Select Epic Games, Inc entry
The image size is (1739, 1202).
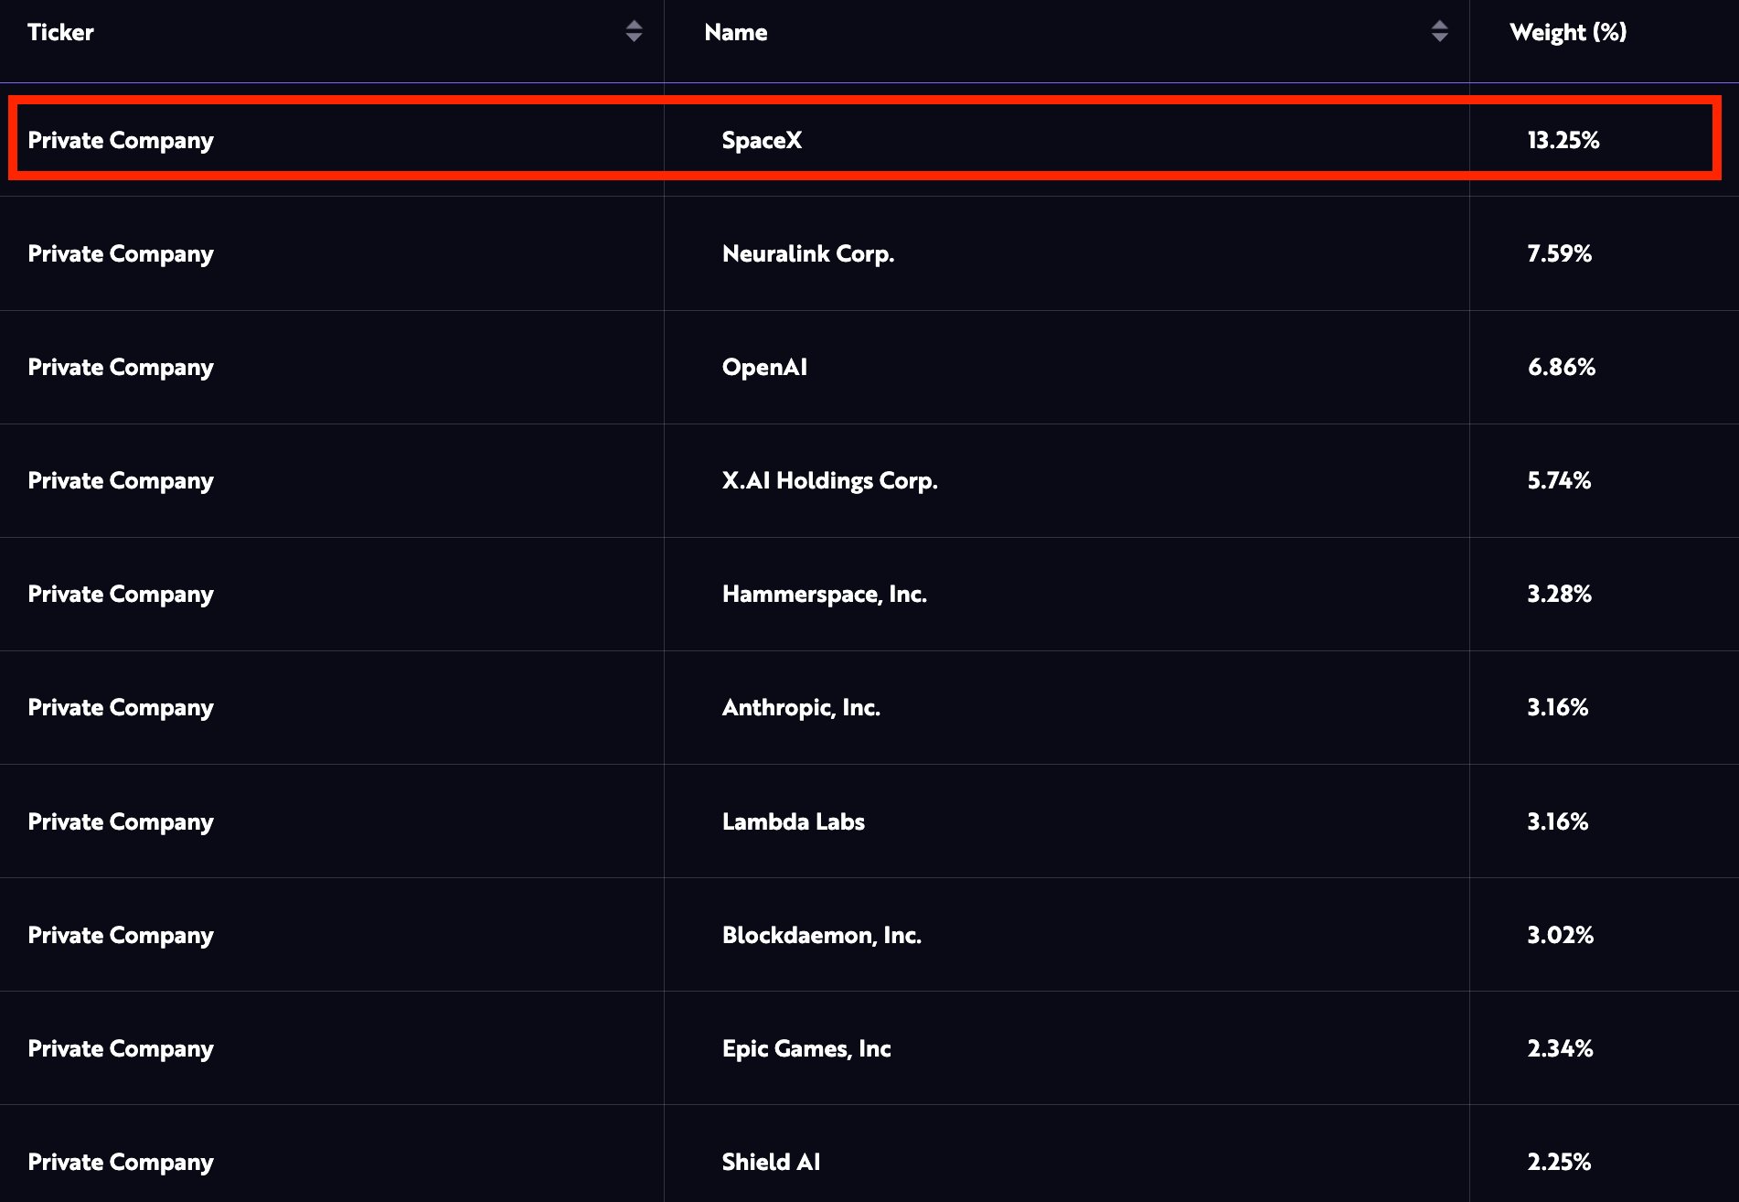pyautogui.click(x=805, y=1049)
